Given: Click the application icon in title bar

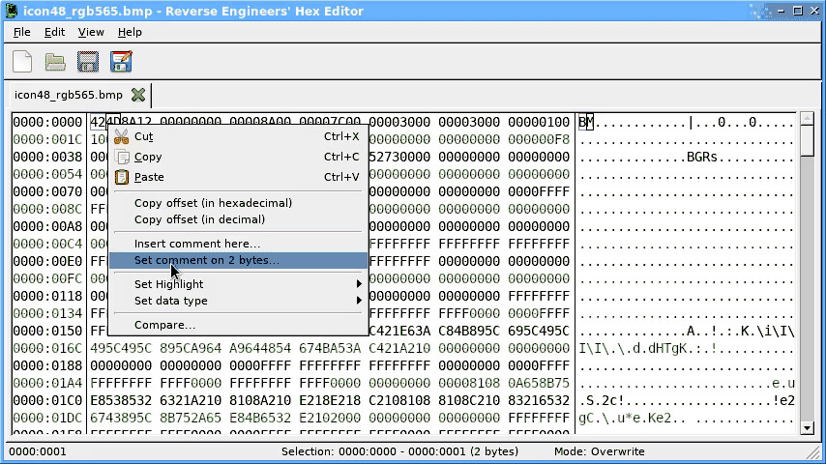Looking at the screenshot, I should (11, 11).
